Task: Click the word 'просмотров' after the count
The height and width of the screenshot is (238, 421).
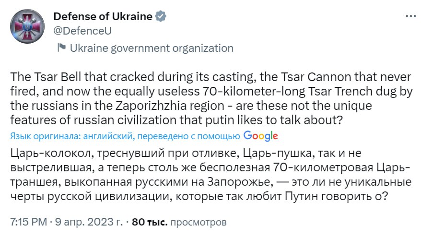Action: 199,223
